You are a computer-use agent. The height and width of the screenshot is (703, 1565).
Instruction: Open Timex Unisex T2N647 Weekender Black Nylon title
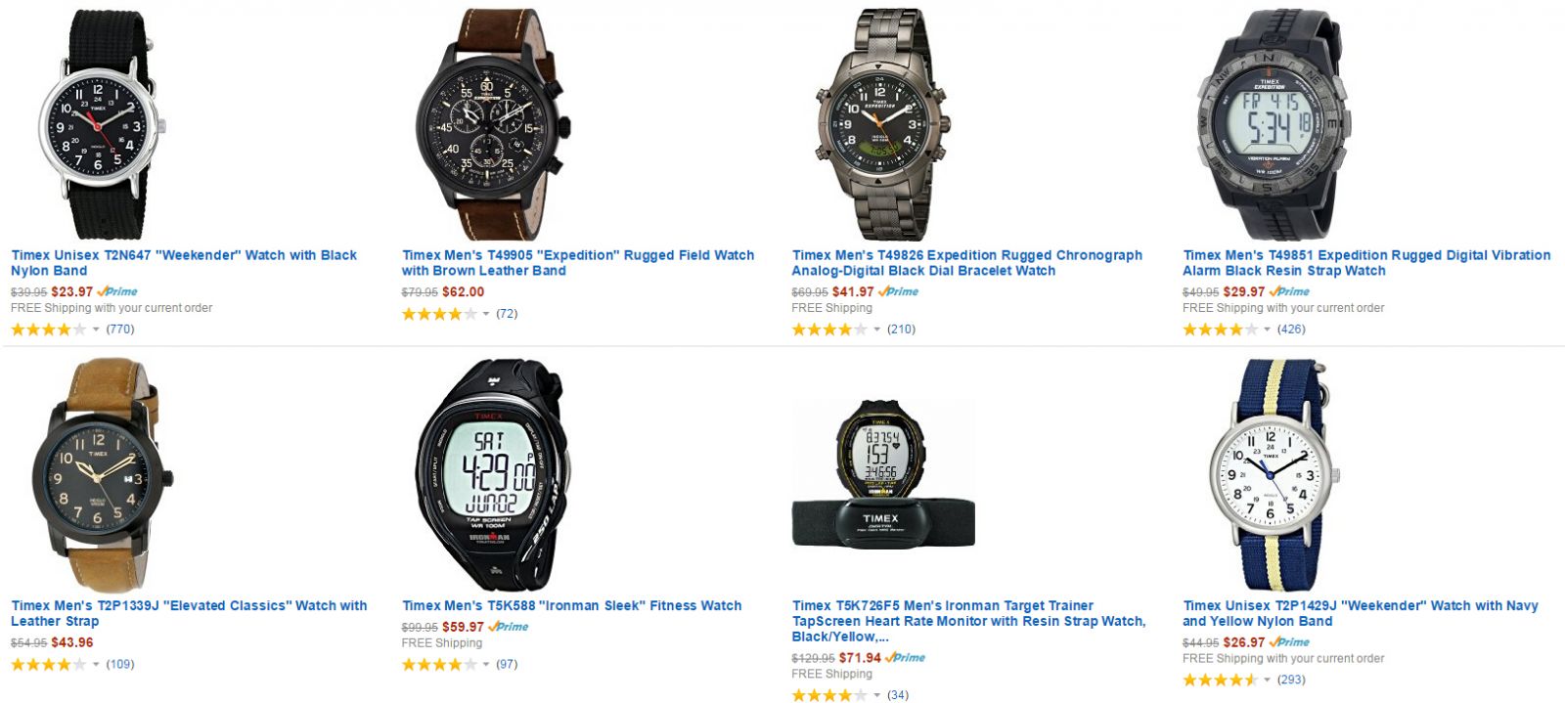[x=184, y=263]
